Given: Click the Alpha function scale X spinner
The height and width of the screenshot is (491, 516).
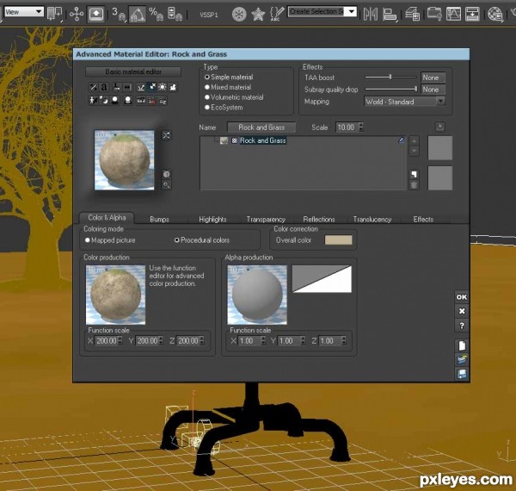Looking at the screenshot, I should point(263,340).
